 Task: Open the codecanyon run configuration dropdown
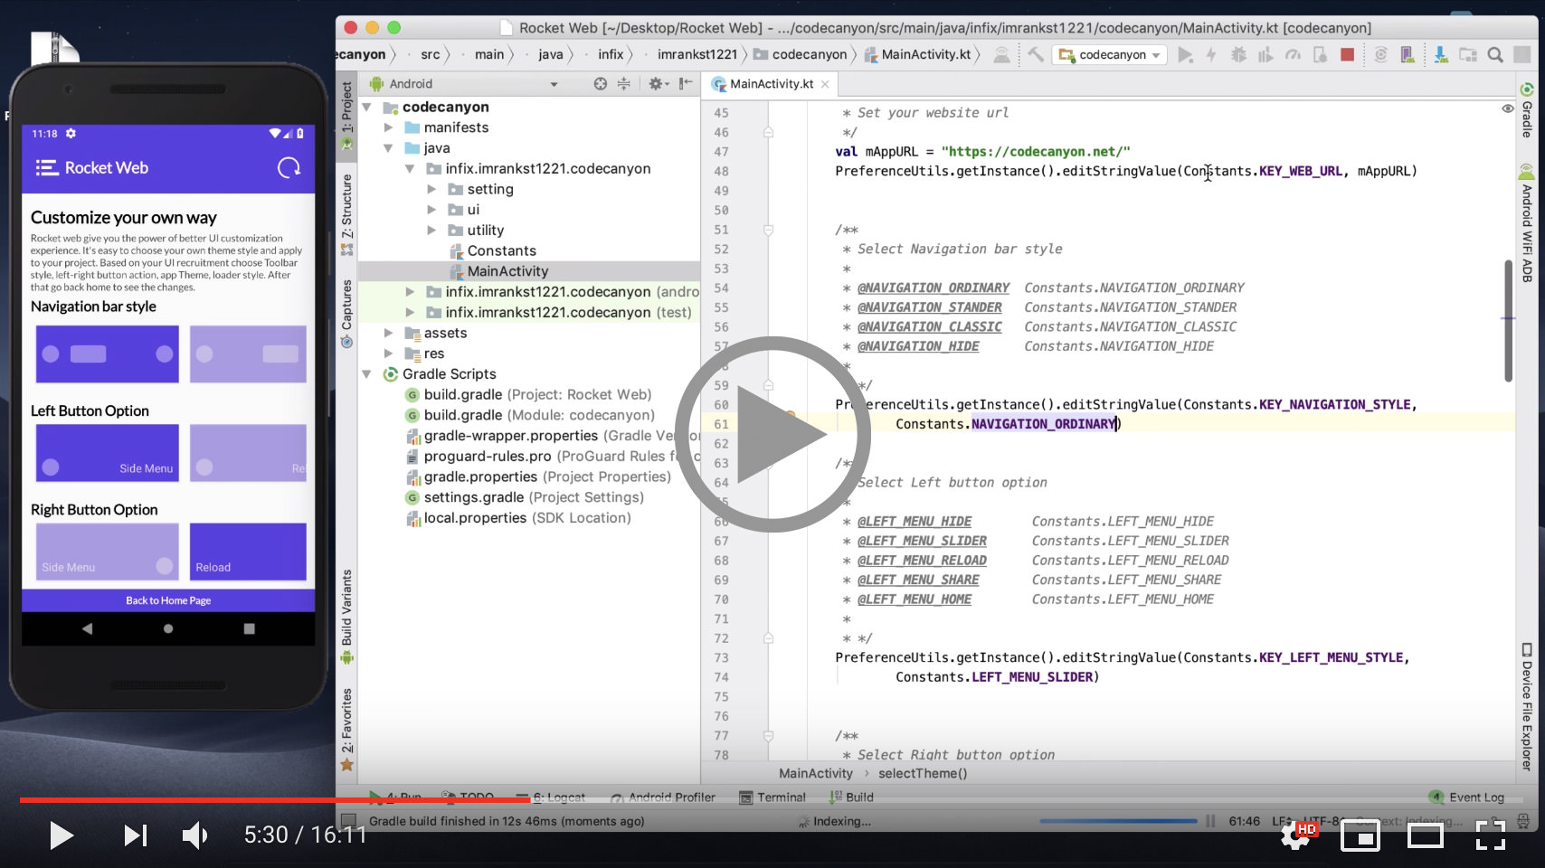(x=1110, y=54)
